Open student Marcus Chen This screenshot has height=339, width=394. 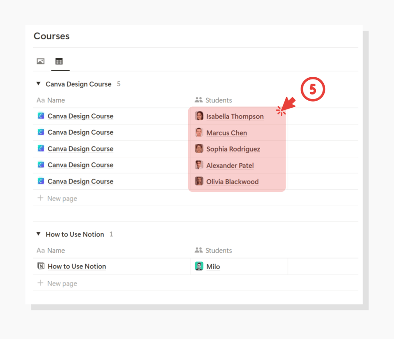pyautogui.click(x=227, y=133)
